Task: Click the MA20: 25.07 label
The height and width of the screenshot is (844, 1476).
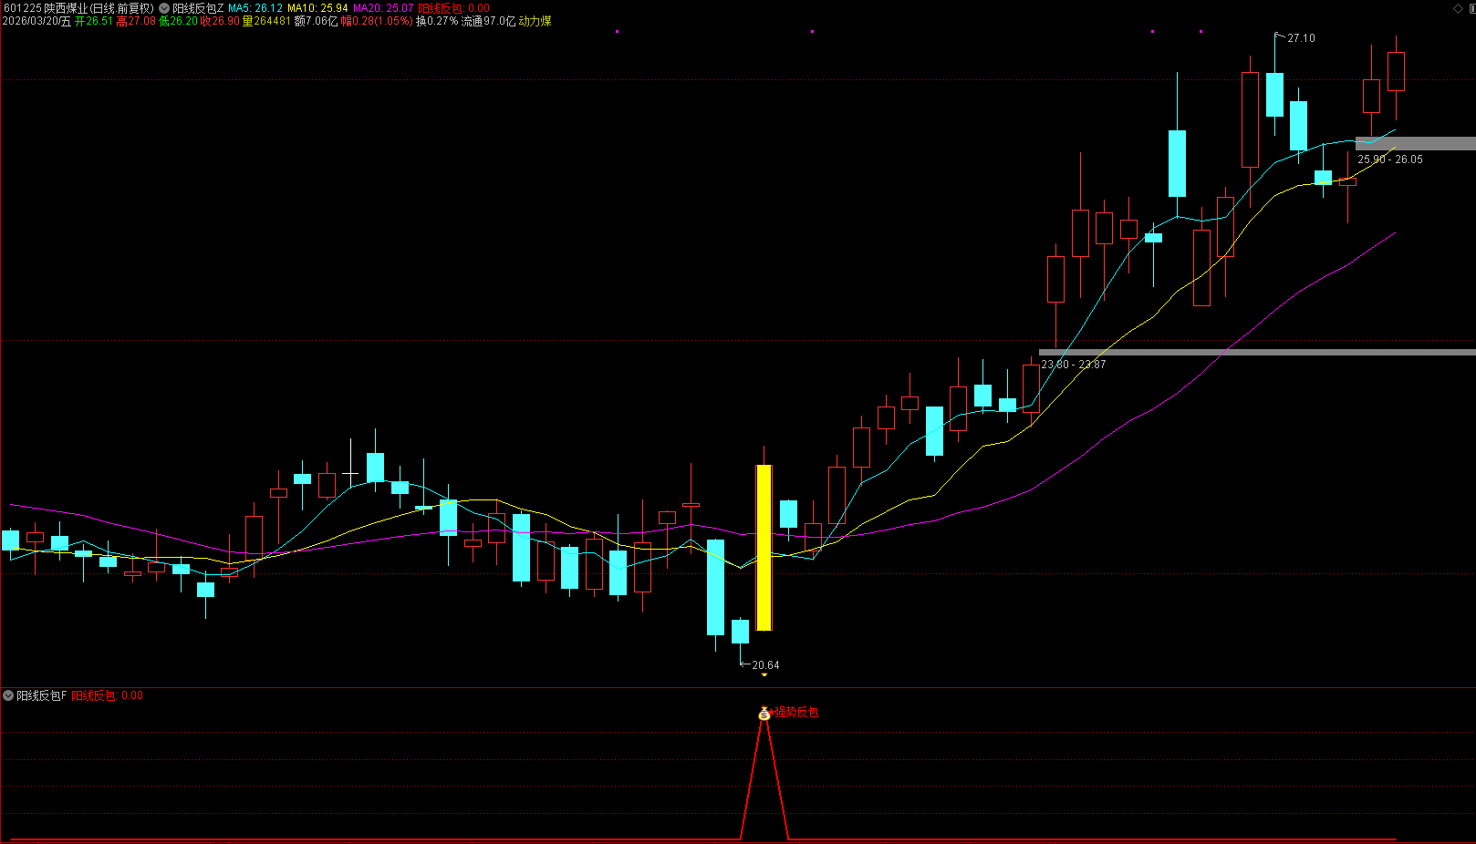Action: [383, 8]
